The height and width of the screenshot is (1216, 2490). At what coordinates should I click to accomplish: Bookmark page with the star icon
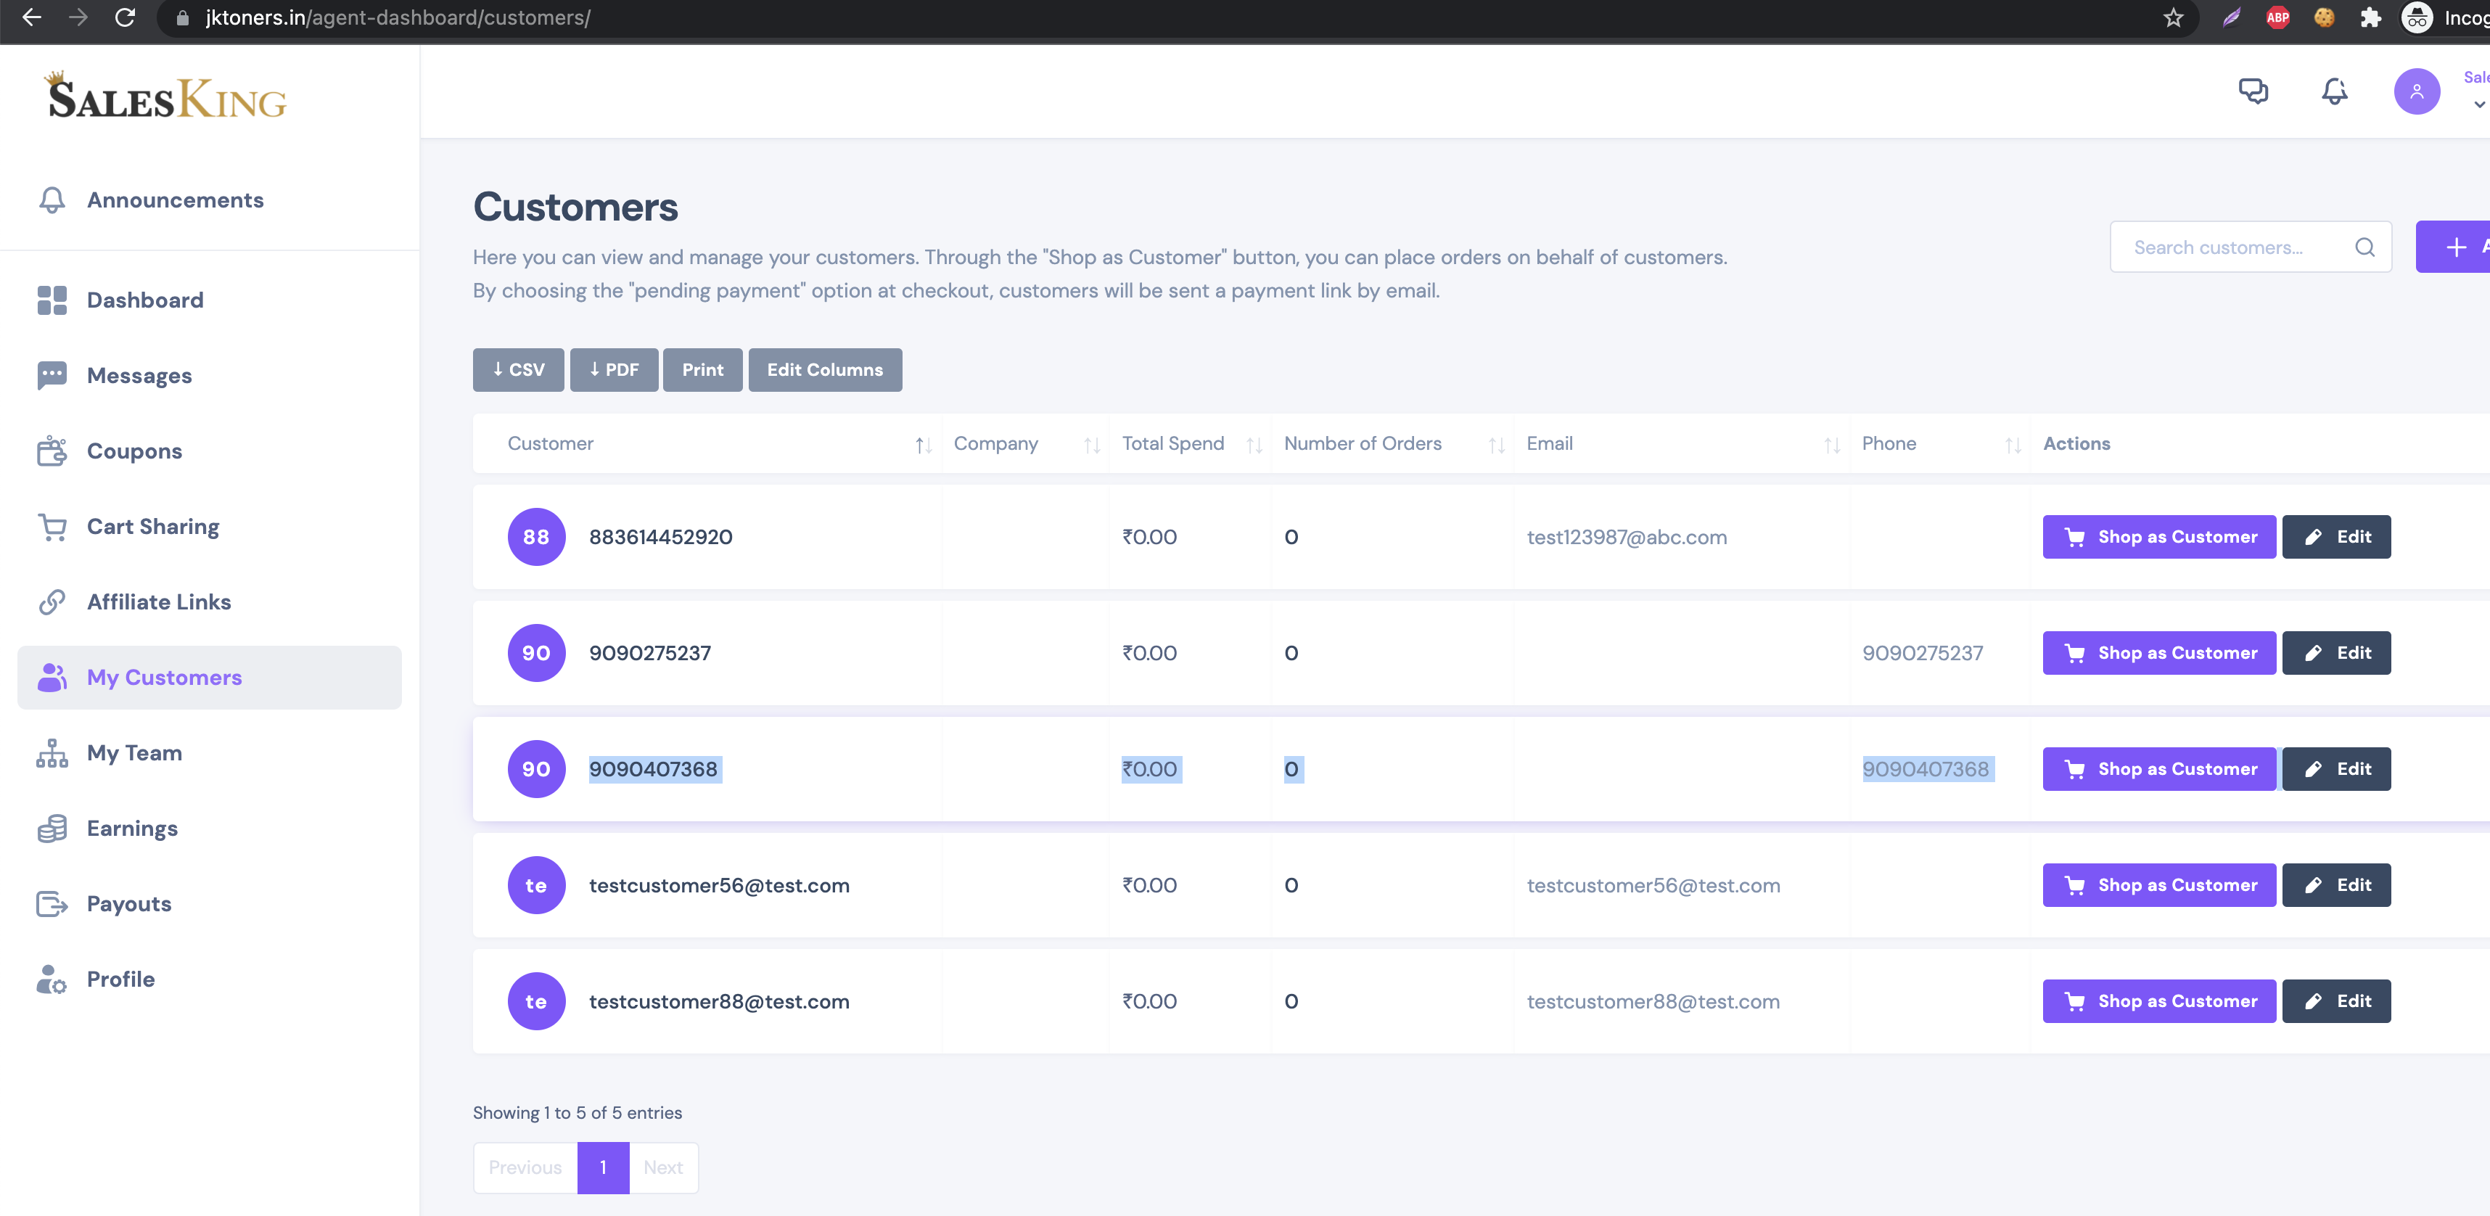2173,17
